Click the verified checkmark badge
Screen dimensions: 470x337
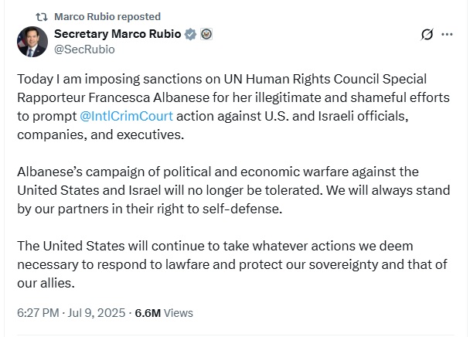tap(189, 34)
